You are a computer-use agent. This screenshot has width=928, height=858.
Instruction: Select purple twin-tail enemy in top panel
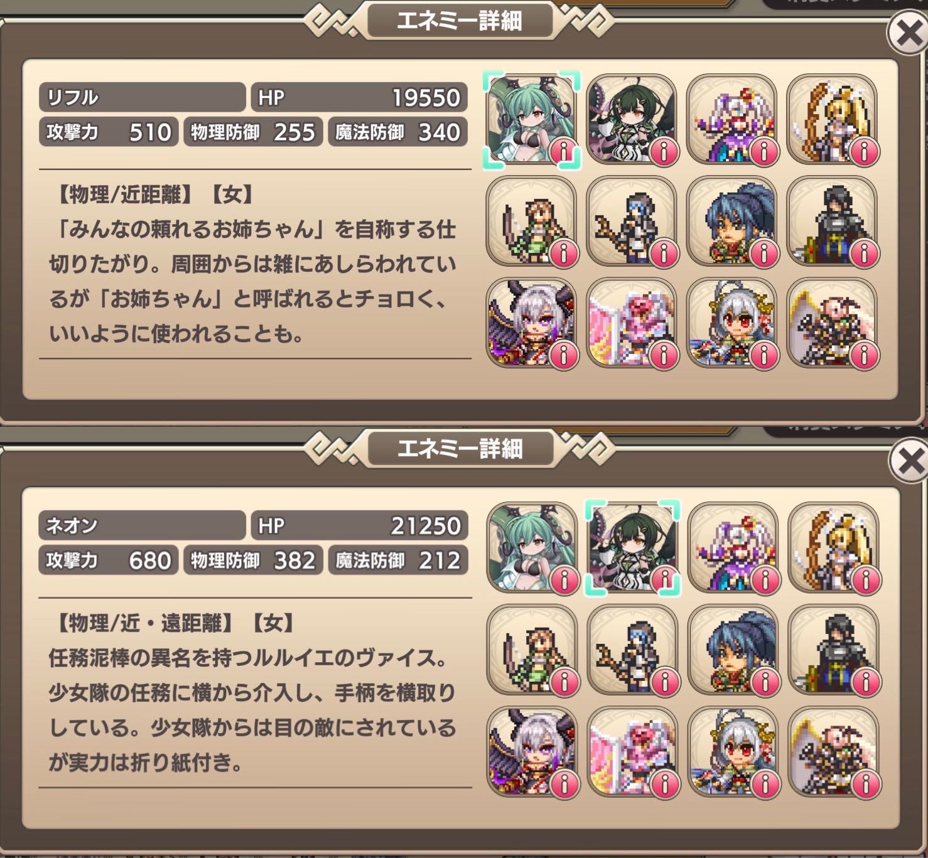pyautogui.click(x=731, y=120)
